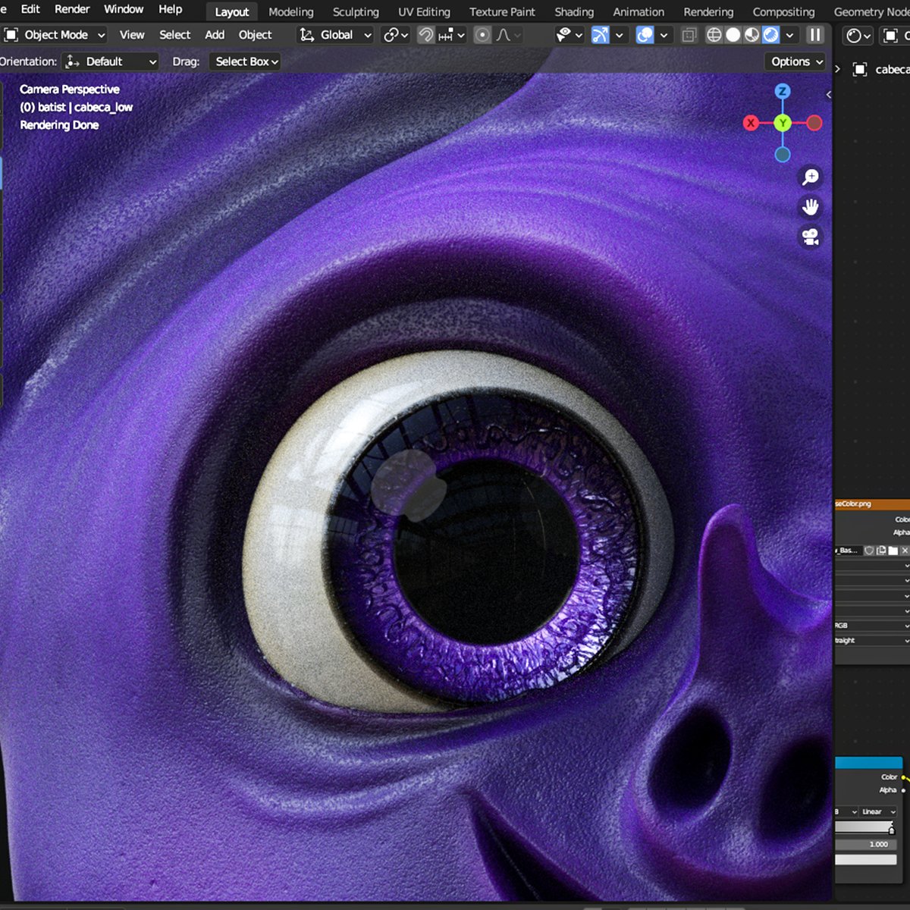The width and height of the screenshot is (910, 910).
Task: Open the proportional editing falloff menu
Action: (x=508, y=35)
